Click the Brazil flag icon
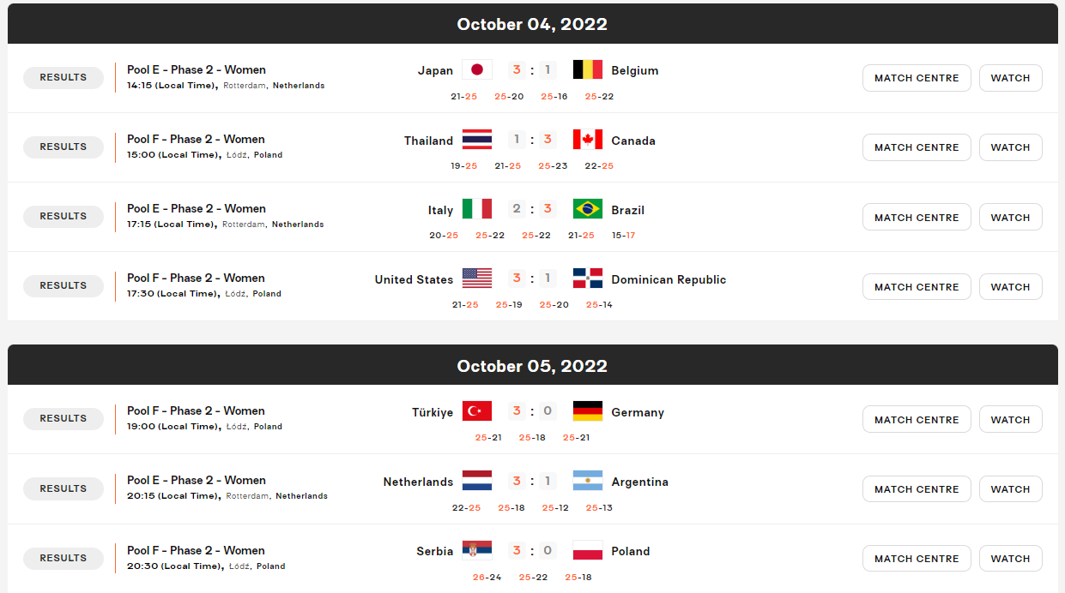The image size is (1065, 593). pyautogui.click(x=588, y=209)
